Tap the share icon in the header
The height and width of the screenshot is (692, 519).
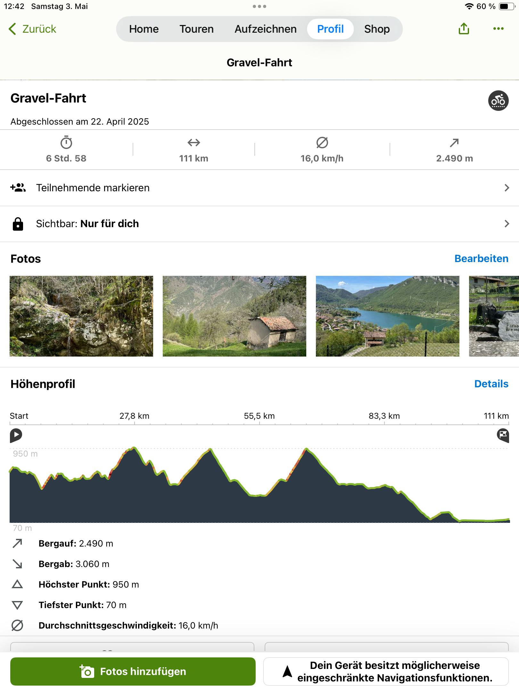click(x=464, y=29)
